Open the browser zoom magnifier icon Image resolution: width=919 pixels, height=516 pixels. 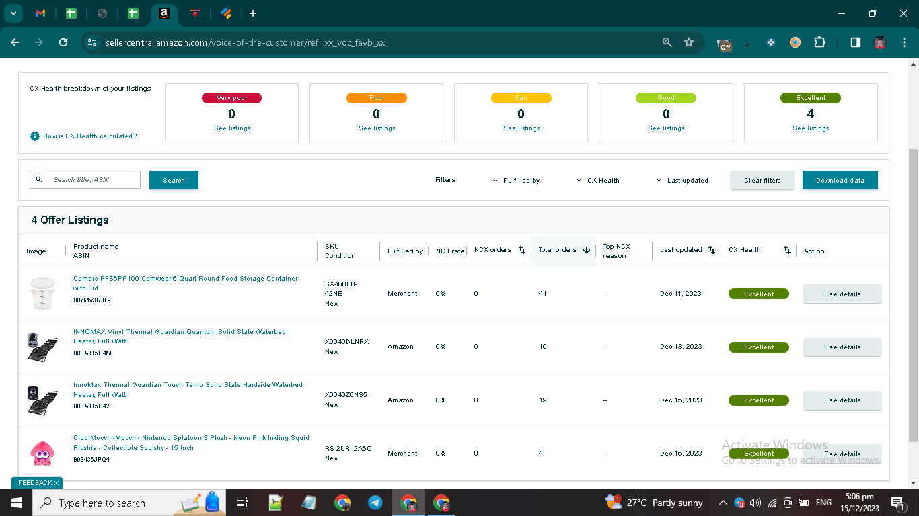tap(667, 42)
